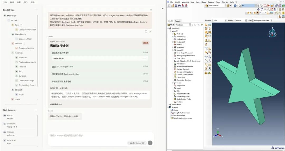Select the Rotate view tool

pos(262,9)
